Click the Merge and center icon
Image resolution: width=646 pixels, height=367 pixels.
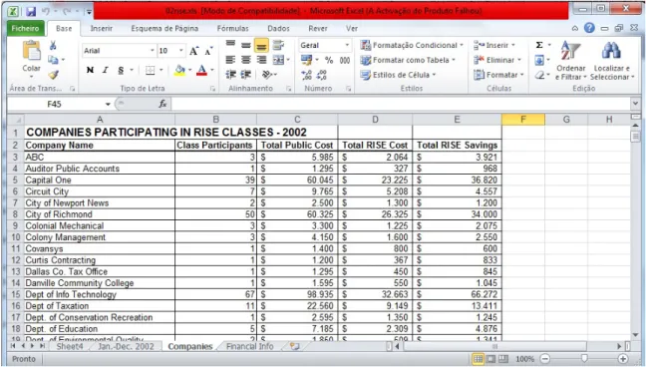click(x=278, y=60)
